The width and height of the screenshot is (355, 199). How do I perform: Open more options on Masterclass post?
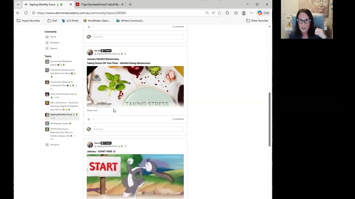point(93,119)
